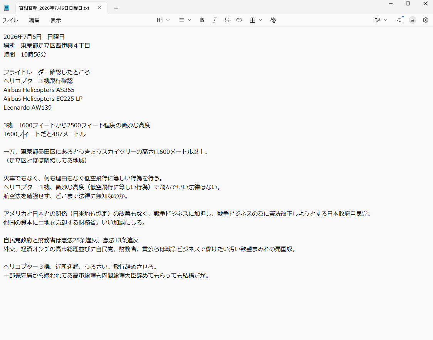Click the bulleted list icon
The image size is (433, 340).
181,20
